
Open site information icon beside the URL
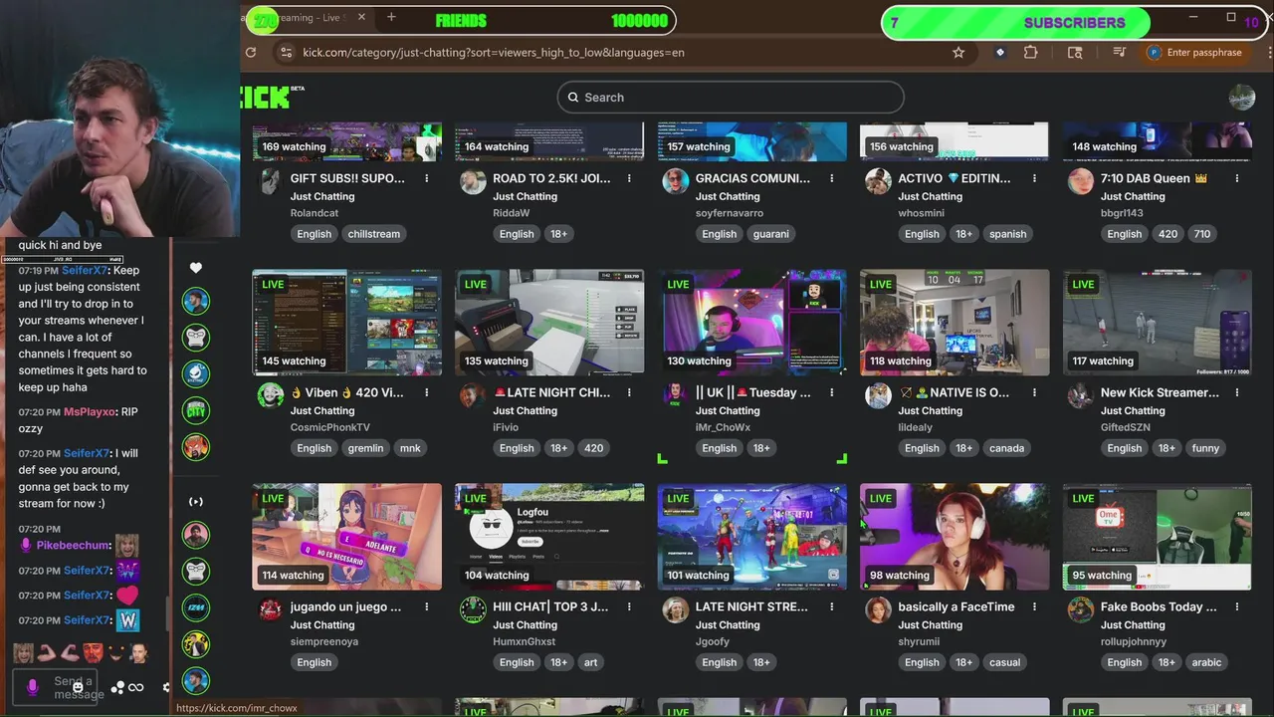coord(286,53)
